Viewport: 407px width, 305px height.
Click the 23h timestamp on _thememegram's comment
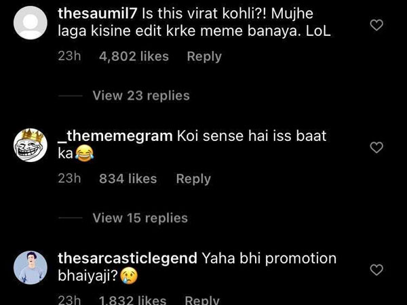pyautogui.click(x=70, y=179)
